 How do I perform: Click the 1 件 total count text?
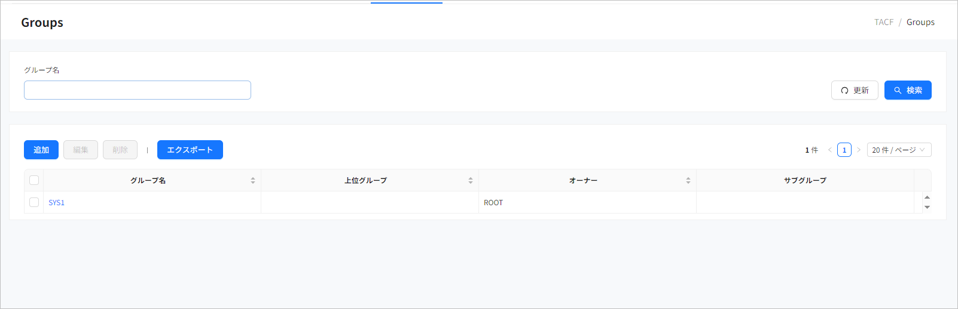tap(811, 150)
